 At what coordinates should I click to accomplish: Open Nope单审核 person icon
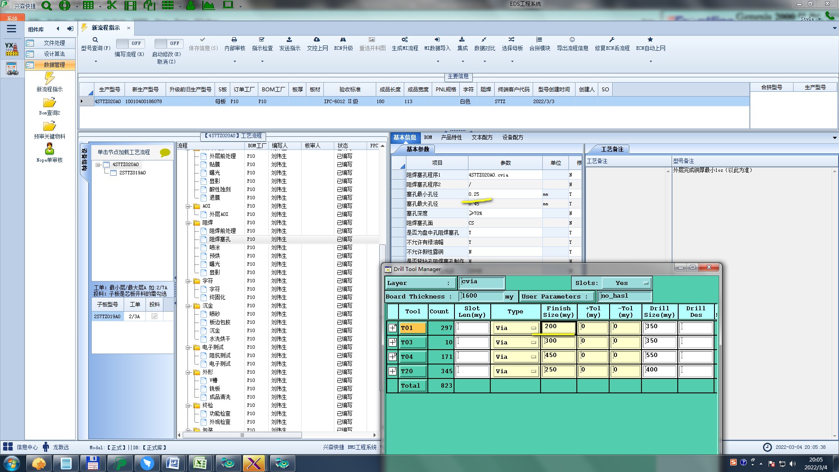pos(49,149)
